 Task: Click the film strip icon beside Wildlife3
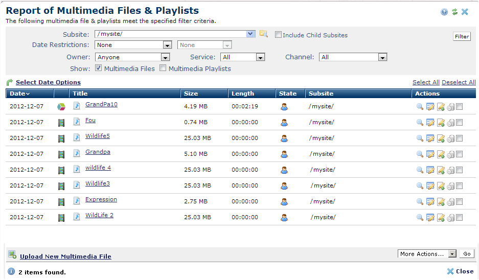click(x=61, y=185)
